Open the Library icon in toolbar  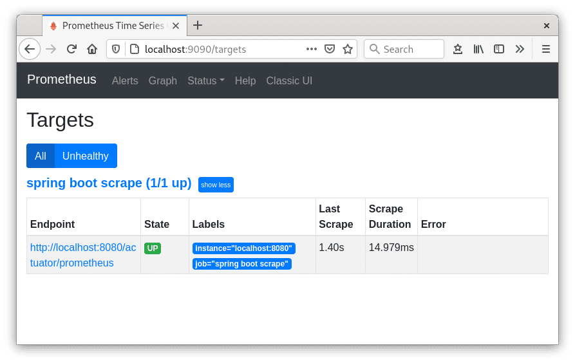[478, 49]
